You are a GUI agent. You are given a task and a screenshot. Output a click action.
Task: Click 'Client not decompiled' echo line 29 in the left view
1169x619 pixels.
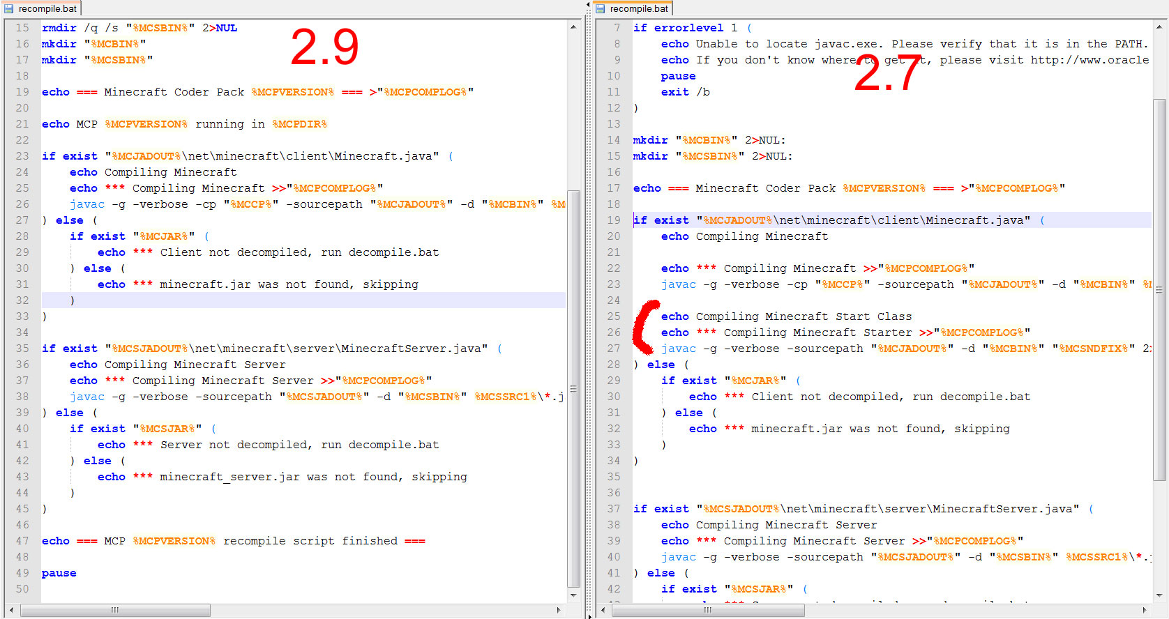[269, 252]
